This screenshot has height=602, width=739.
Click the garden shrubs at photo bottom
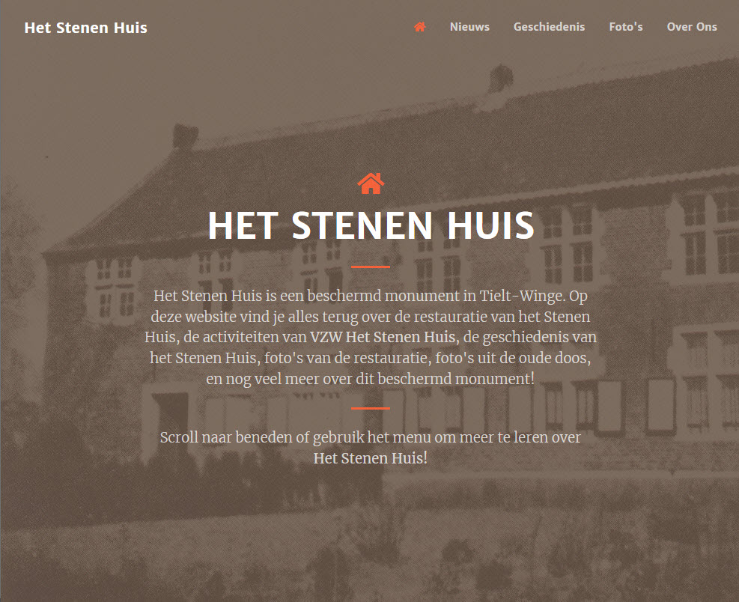pyautogui.click(x=370, y=556)
